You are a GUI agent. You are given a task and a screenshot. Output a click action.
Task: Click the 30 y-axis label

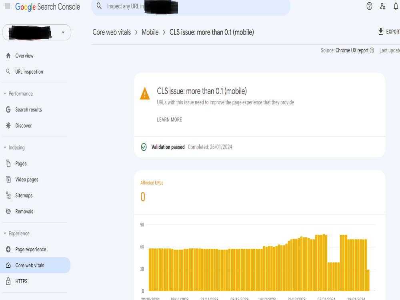(x=142, y=269)
